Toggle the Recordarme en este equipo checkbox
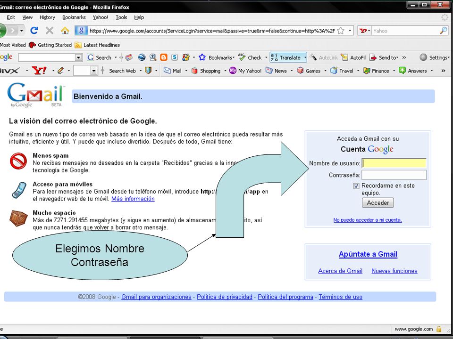This screenshot has width=453, height=339. coord(356,186)
